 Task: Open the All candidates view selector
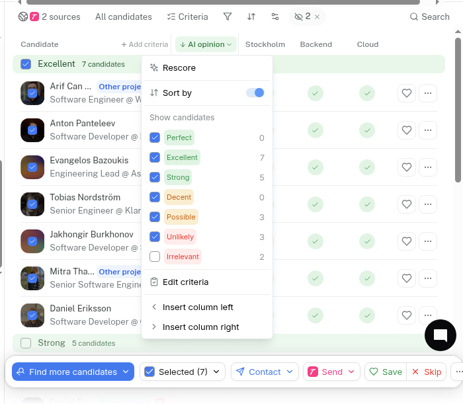tap(124, 17)
